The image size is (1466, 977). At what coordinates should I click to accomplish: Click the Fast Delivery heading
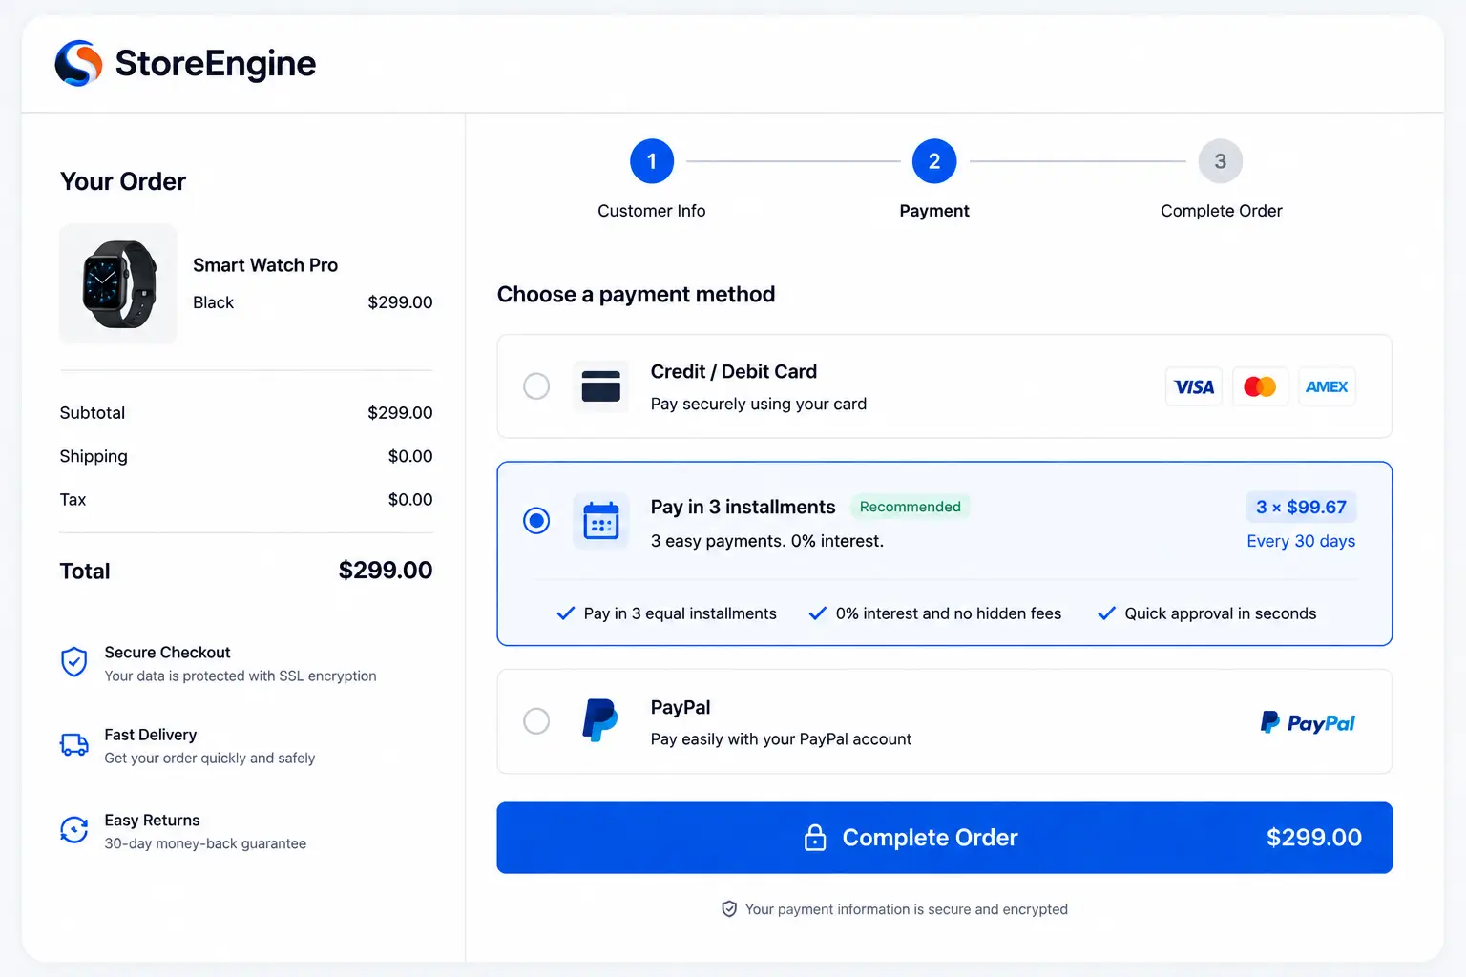151,735
